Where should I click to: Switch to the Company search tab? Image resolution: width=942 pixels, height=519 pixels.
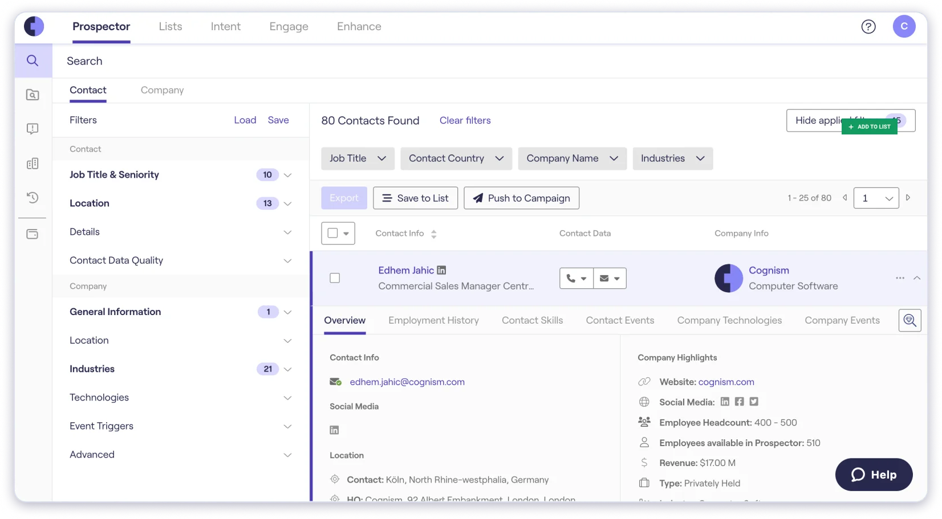[162, 90]
